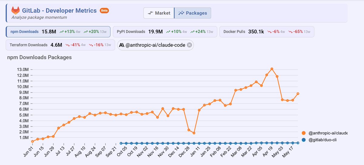The width and height of the screenshot is (364, 165).
Task: Select the Docker Pulls metric card
Action: (x=267, y=31)
